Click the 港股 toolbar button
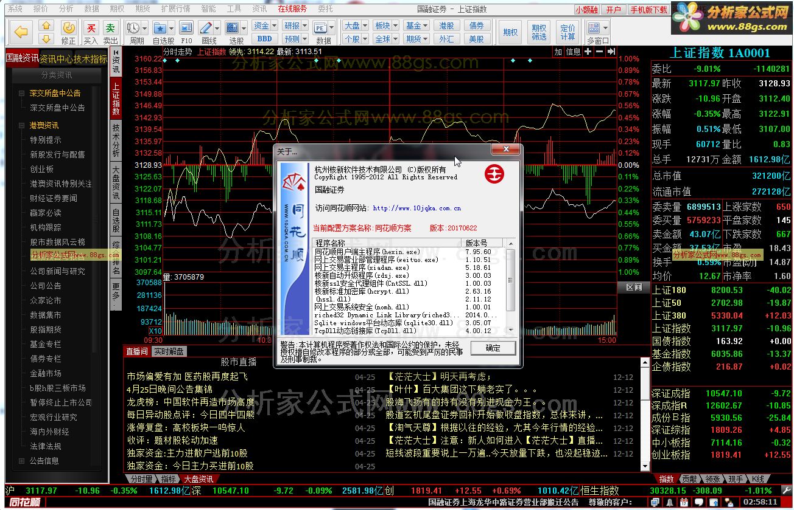794x510 pixels. (446, 26)
